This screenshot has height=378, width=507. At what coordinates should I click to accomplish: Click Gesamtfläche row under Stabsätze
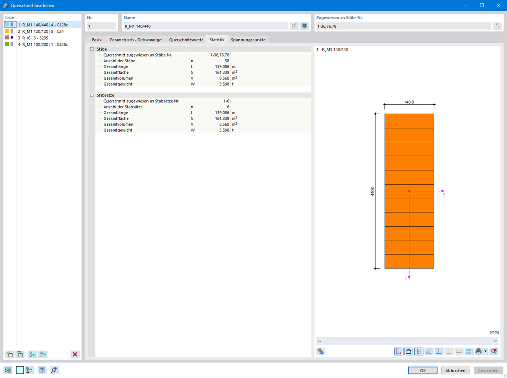203,119
